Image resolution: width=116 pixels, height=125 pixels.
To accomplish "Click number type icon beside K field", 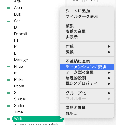I will click(8, 47).
